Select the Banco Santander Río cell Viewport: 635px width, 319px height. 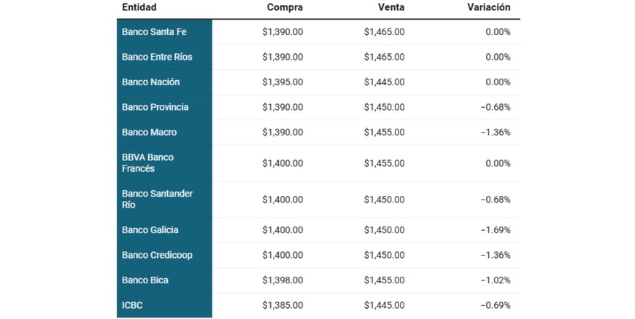(157, 200)
